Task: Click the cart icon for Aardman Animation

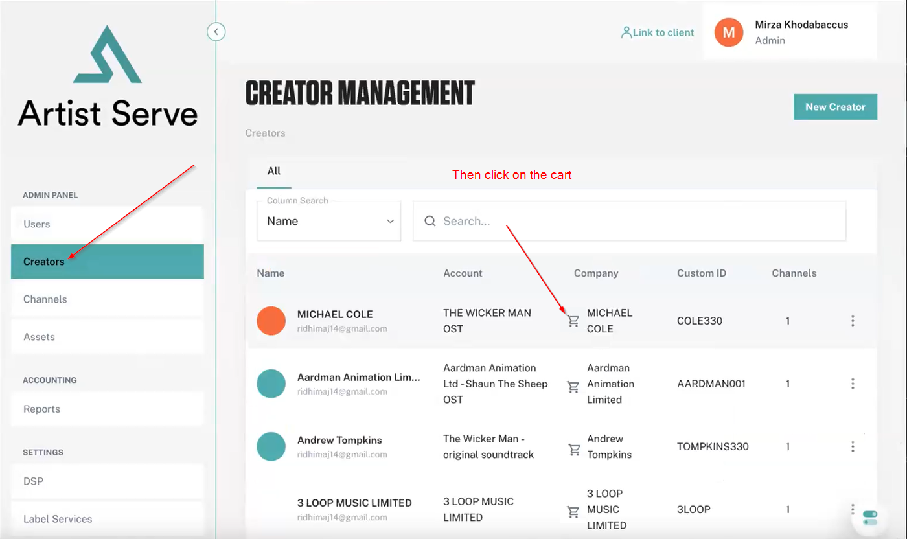Action: point(573,387)
